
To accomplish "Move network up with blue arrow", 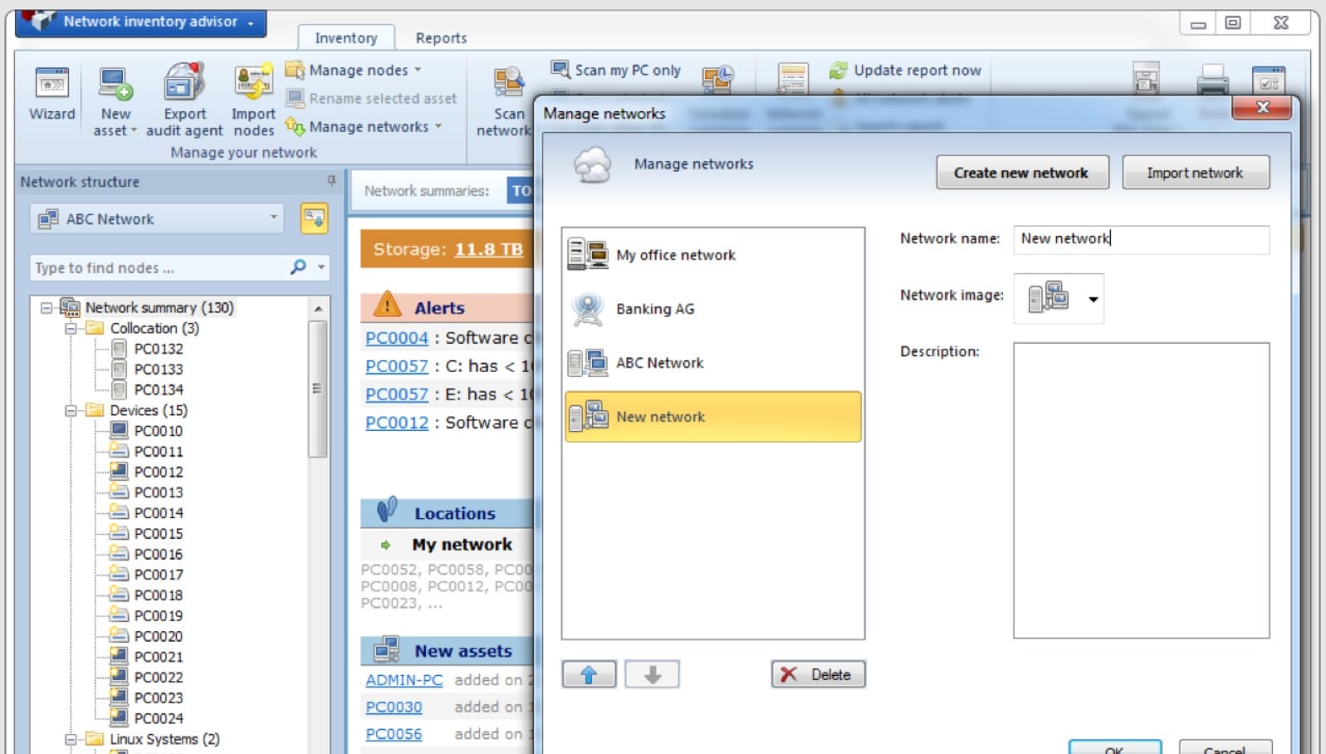I will (589, 674).
